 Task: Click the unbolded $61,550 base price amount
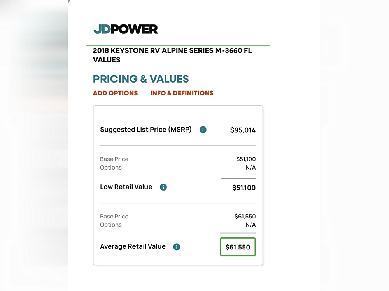[245, 217]
